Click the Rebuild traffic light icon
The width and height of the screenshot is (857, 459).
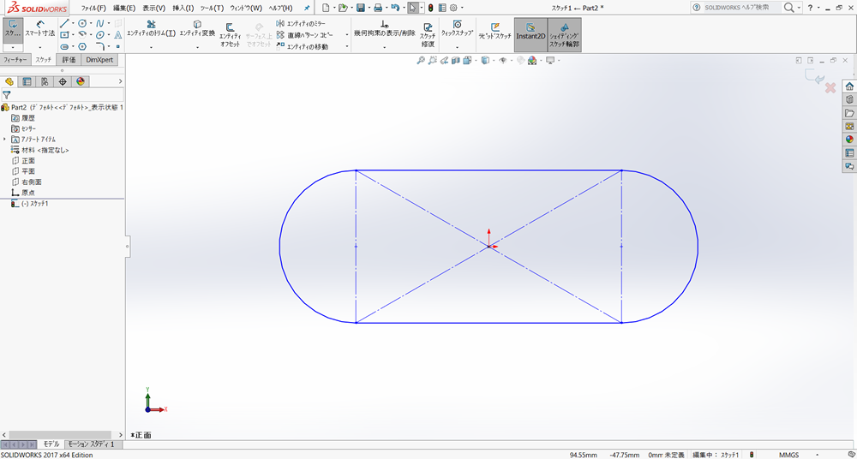pos(431,8)
